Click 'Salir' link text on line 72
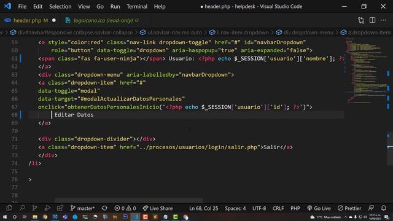The height and width of the screenshot is (221, 393). [271, 147]
